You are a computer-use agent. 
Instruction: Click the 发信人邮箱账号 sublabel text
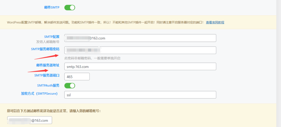coord(48,42)
